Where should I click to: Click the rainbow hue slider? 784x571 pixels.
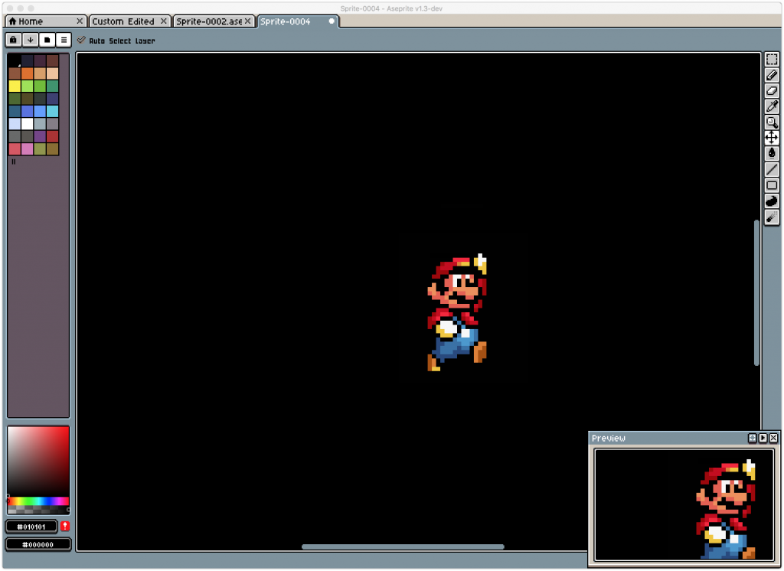[38, 501]
